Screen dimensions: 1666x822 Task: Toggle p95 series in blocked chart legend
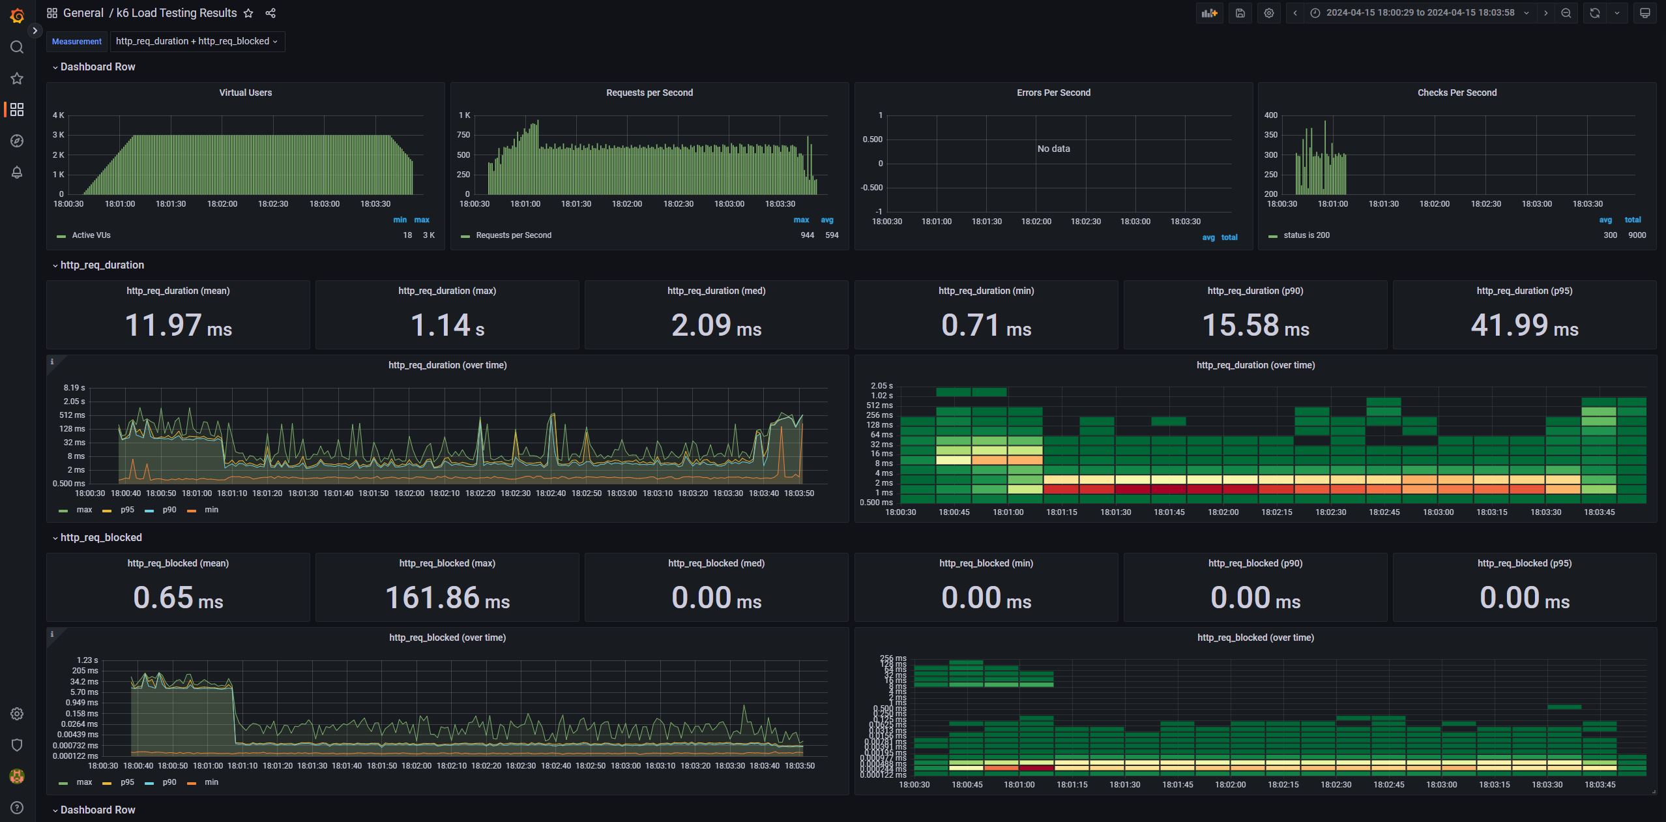(127, 782)
